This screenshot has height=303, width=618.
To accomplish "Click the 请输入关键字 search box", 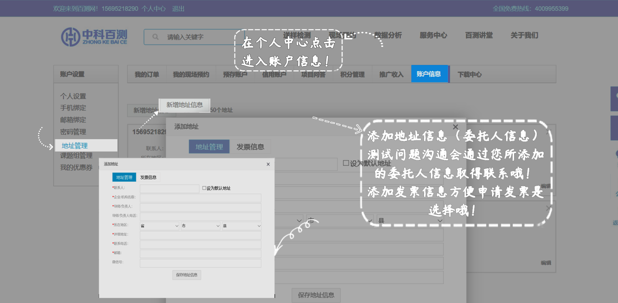I will (199, 37).
